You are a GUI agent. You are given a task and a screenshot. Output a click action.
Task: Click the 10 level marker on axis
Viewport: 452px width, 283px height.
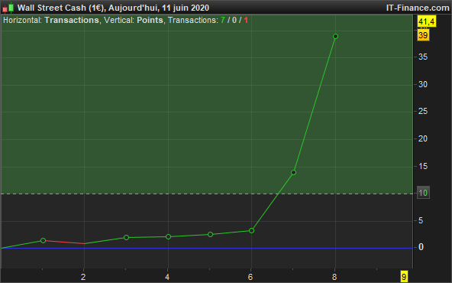[x=423, y=193]
